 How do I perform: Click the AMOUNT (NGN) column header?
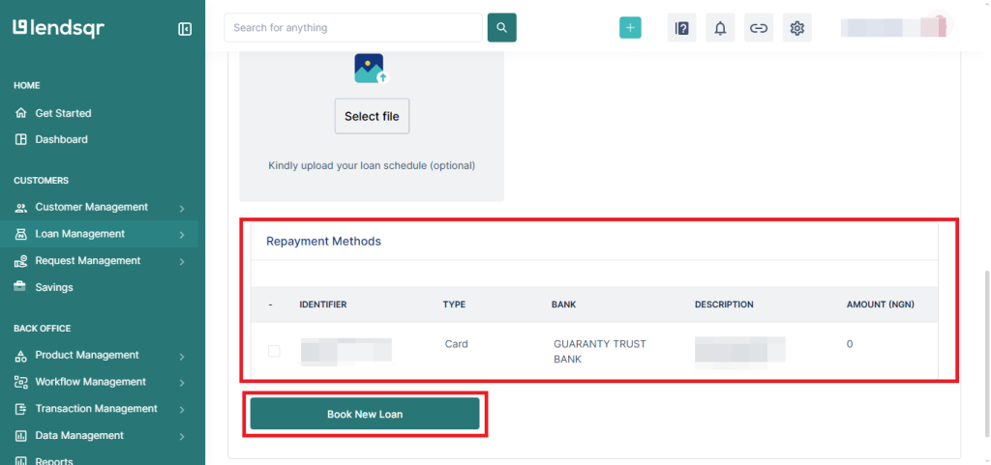881,305
